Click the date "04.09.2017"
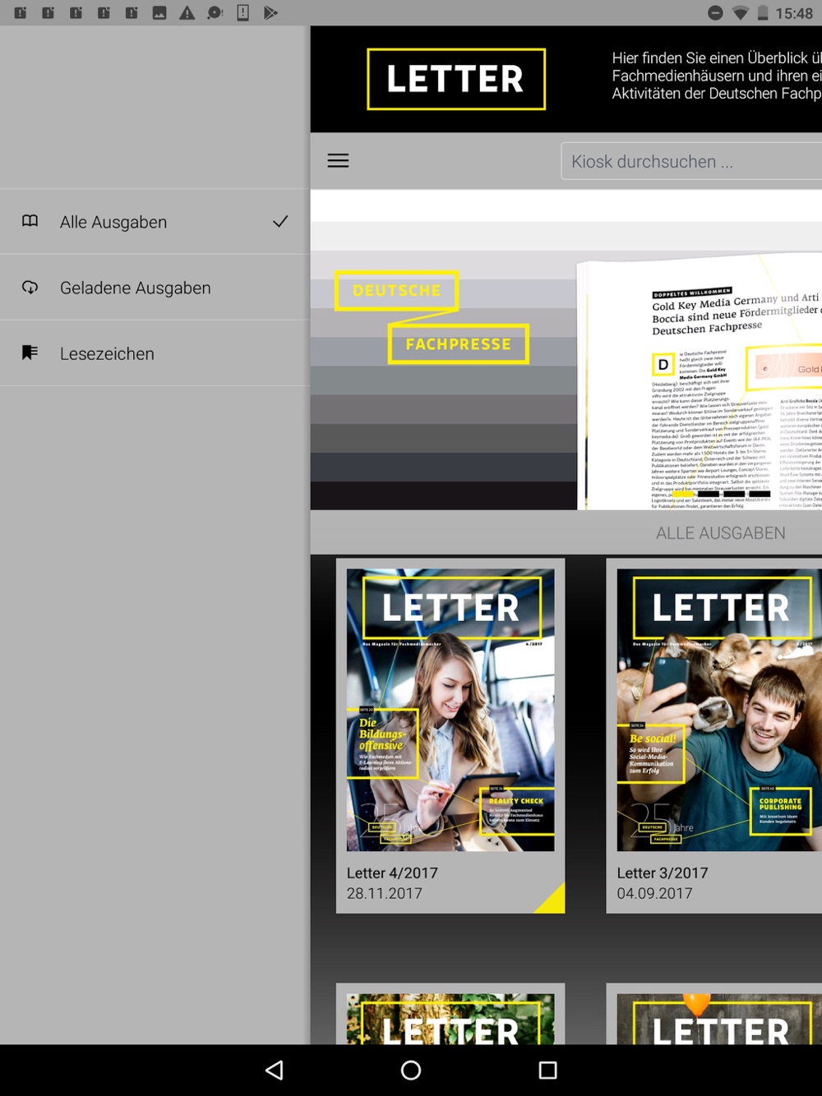The image size is (822, 1096). click(655, 893)
